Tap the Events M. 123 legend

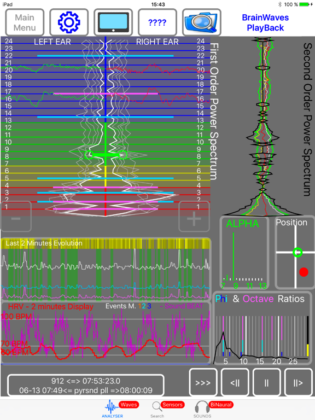(x=129, y=306)
